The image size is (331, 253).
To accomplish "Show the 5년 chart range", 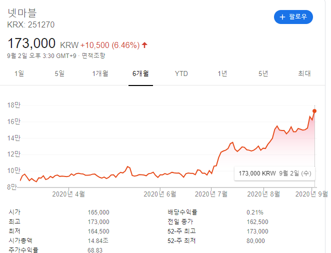I will 263,73.
